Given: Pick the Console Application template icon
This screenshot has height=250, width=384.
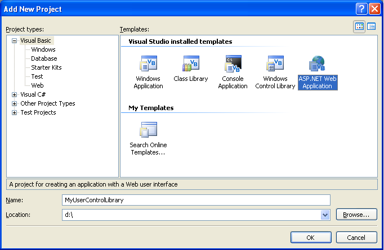Looking at the screenshot, I should (233, 64).
